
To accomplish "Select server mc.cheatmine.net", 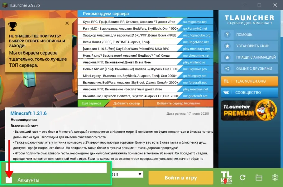I will (x=196, y=55).
